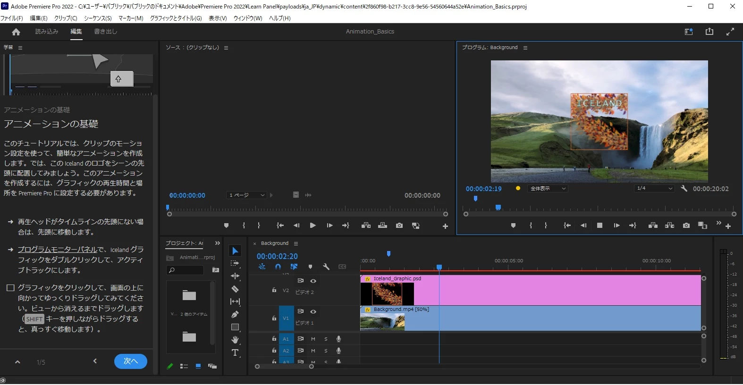Mute audio track A1
The height and width of the screenshot is (385, 743).
point(313,339)
